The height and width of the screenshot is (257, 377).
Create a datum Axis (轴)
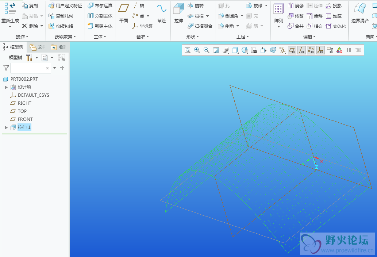[x=138, y=5]
